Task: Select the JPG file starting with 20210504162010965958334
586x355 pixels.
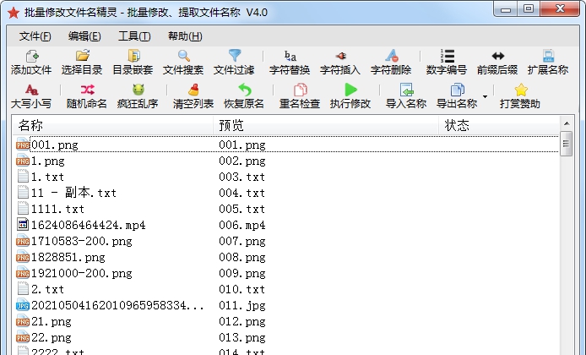Action: click(287, 306)
